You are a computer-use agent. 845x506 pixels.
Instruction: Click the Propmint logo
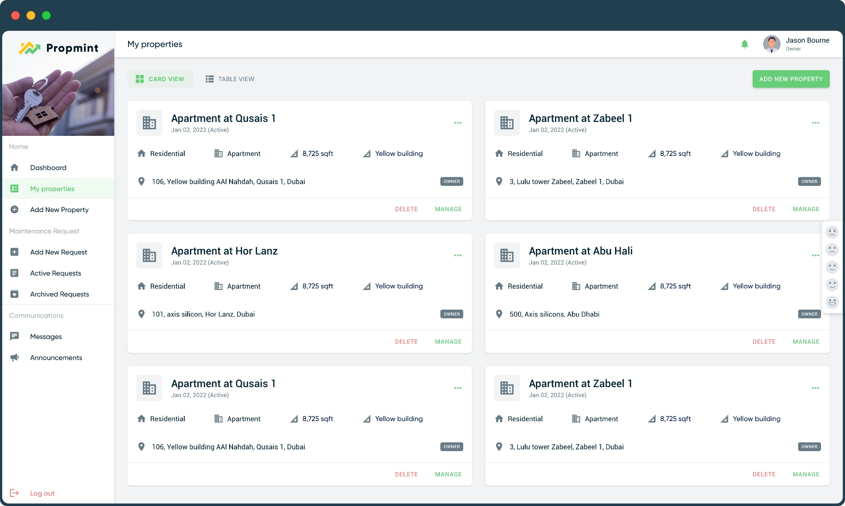pyautogui.click(x=59, y=48)
